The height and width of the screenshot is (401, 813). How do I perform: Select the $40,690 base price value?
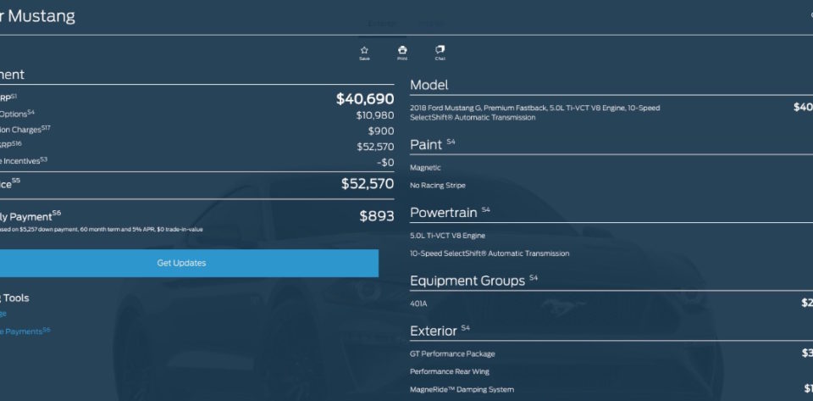[365, 98]
